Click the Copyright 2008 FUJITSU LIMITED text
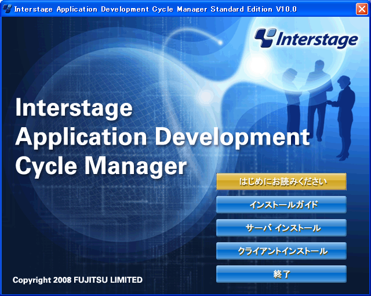 tap(78, 280)
